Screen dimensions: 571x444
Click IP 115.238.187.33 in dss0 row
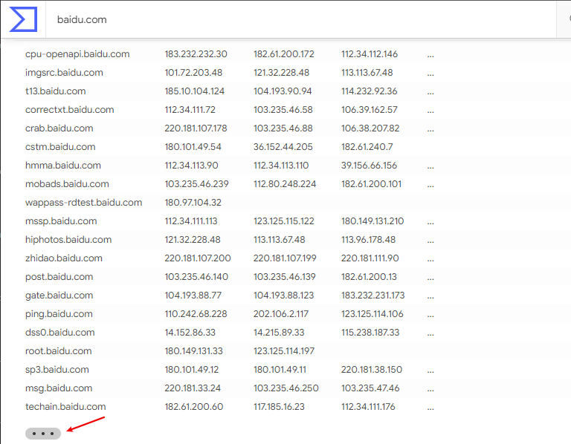click(370, 333)
